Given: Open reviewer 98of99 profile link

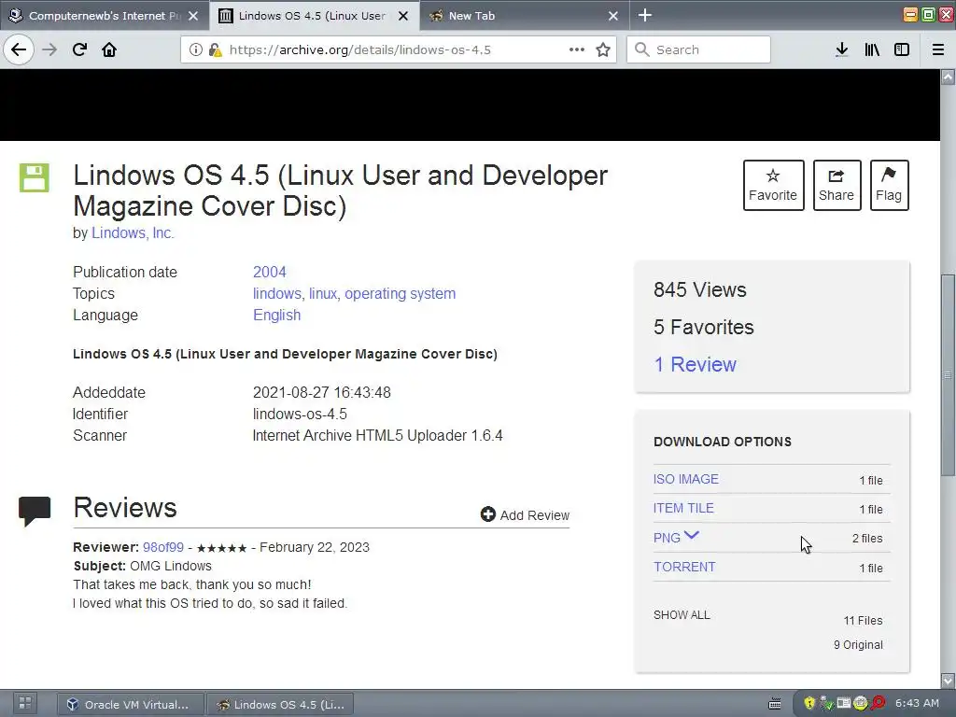Looking at the screenshot, I should coord(163,547).
